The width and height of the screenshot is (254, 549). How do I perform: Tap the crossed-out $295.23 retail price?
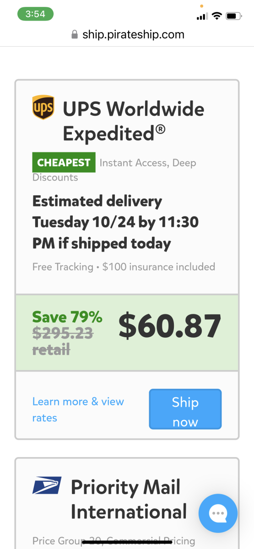click(63, 342)
